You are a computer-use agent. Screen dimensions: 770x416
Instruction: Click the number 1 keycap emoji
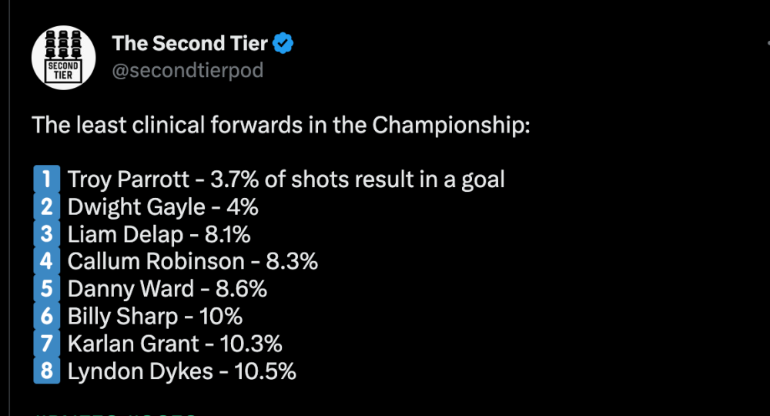click(x=46, y=179)
